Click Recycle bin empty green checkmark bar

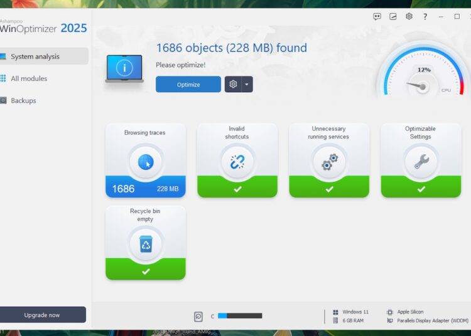146,270
